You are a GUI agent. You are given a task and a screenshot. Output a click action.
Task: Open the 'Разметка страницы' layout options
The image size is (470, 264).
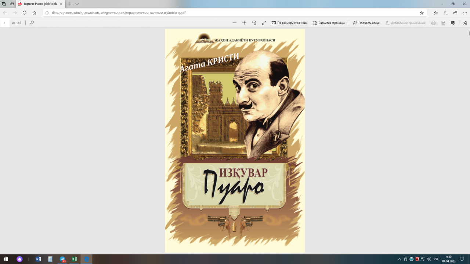point(329,23)
